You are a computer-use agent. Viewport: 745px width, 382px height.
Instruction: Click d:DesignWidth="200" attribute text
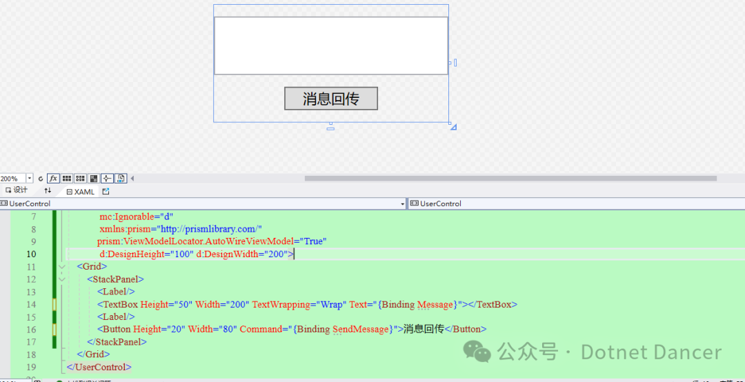pyautogui.click(x=242, y=254)
